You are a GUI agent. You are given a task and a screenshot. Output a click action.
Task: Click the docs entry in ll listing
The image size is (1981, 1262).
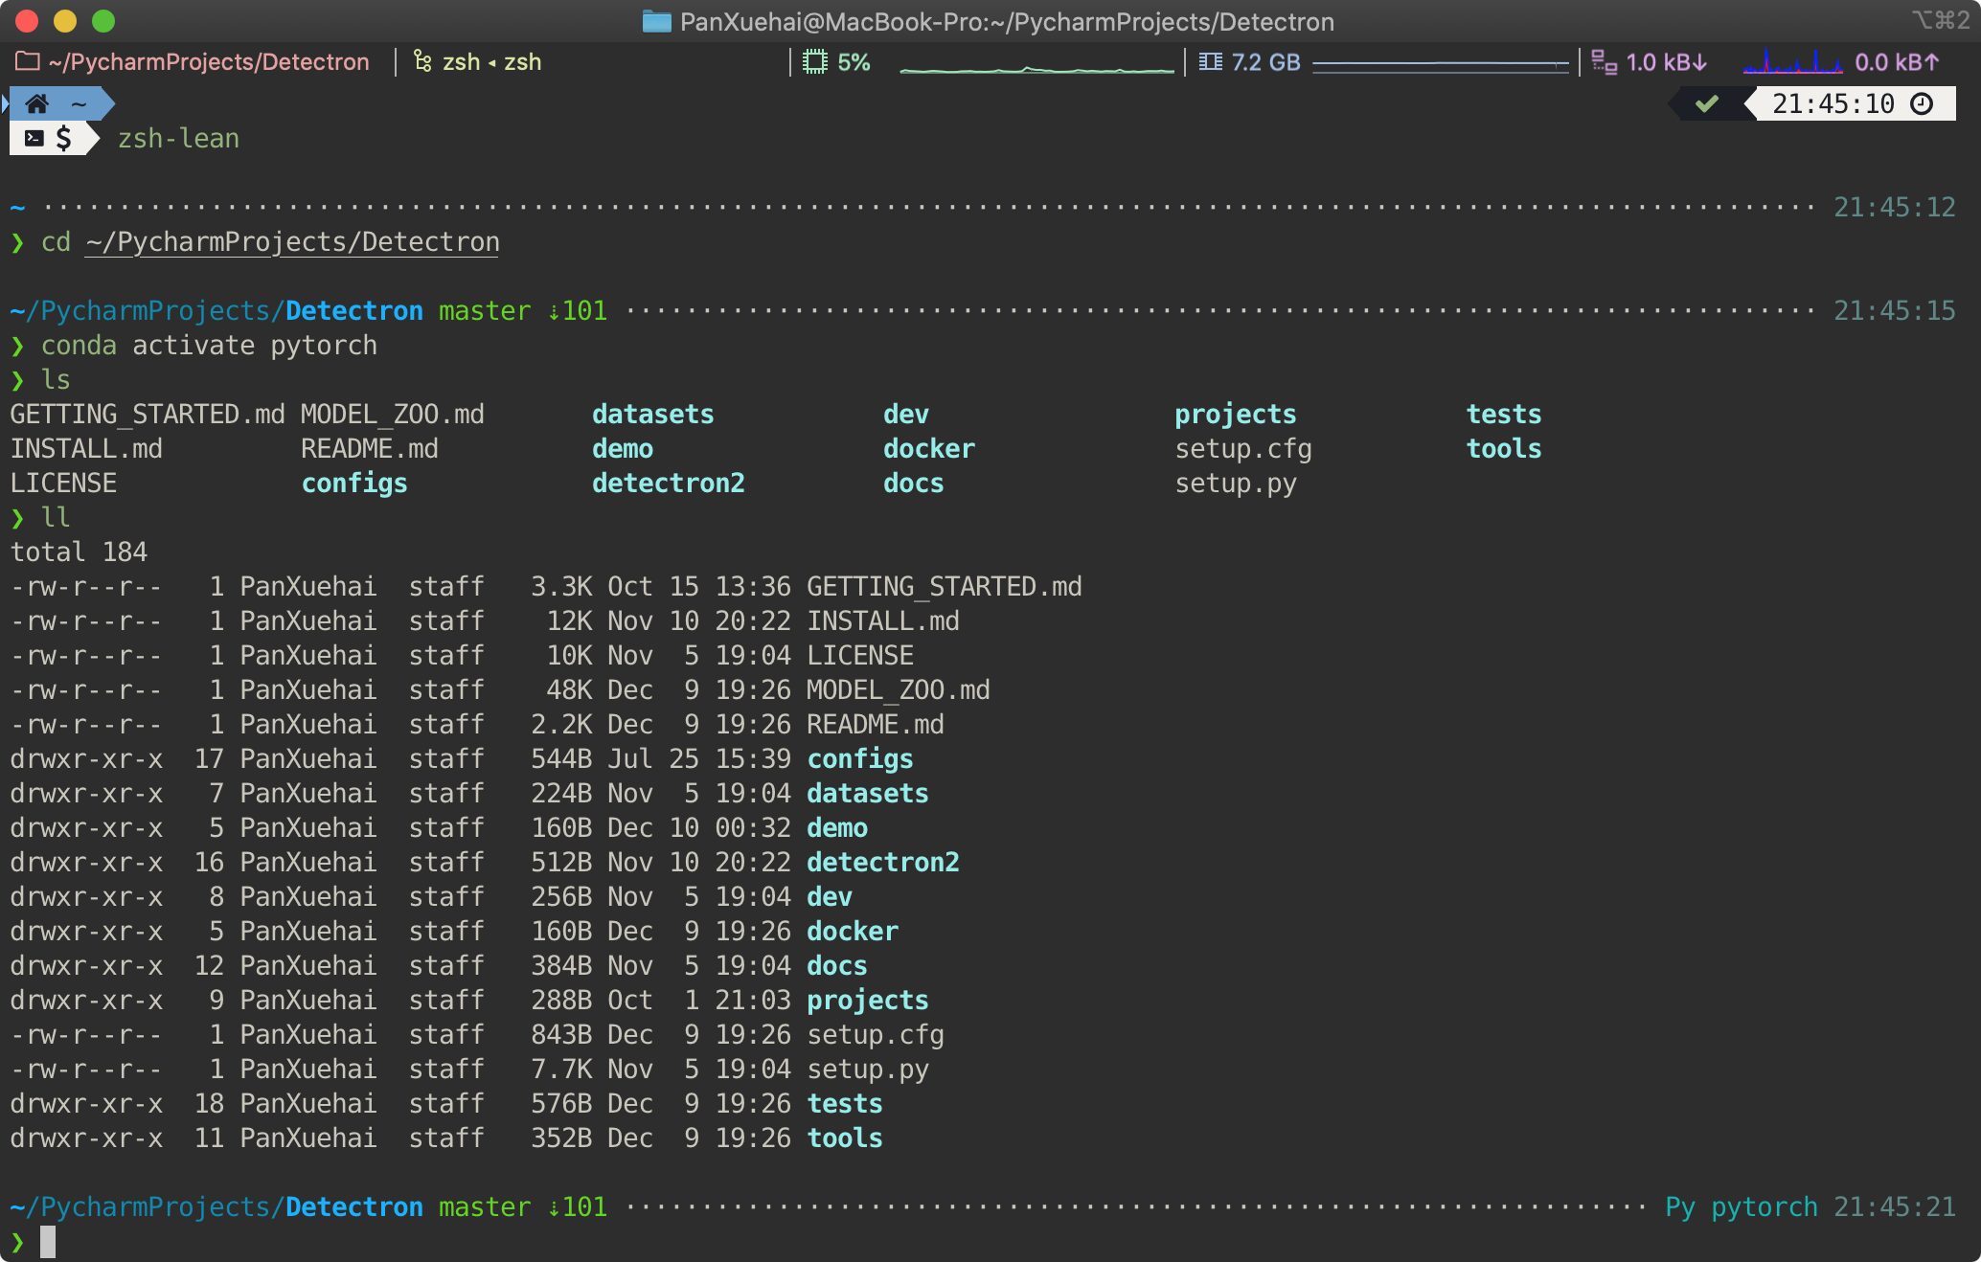coord(837,966)
